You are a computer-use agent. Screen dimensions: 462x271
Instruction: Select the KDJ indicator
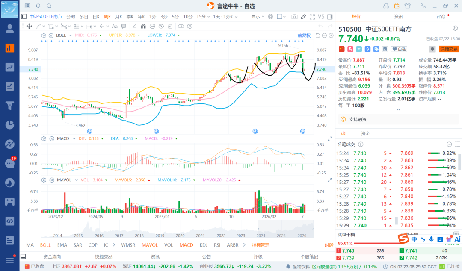click(203, 245)
